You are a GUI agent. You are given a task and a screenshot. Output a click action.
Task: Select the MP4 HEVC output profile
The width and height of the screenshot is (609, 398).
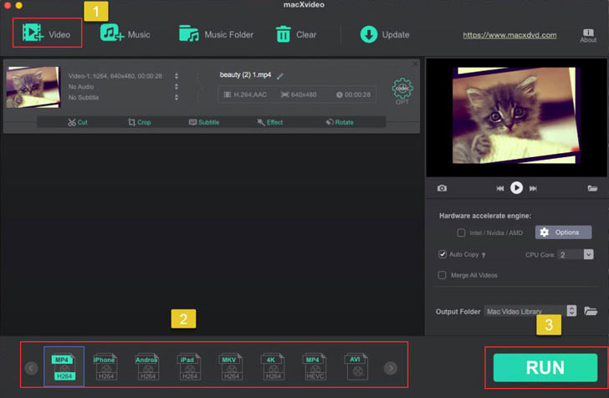pyautogui.click(x=315, y=367)
